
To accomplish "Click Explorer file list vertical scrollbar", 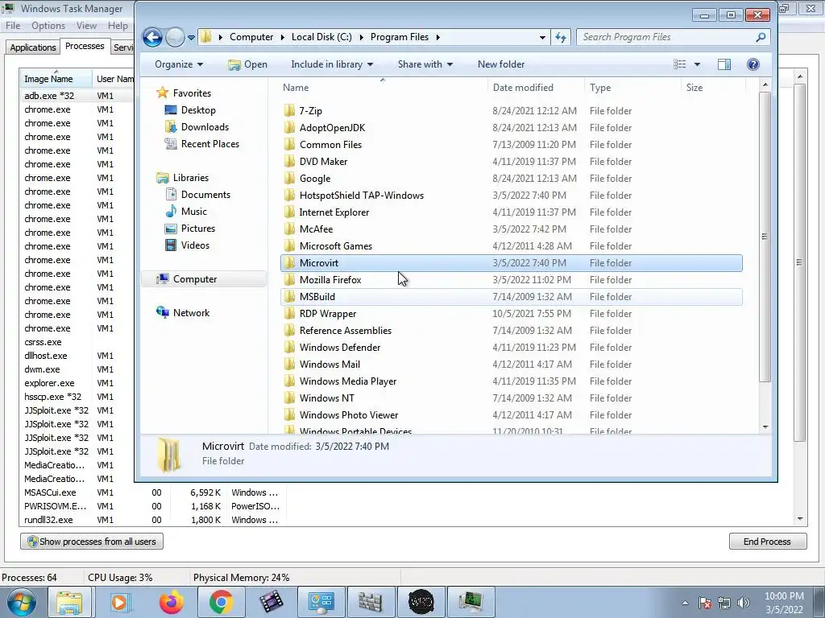I will tap(765, 237).
